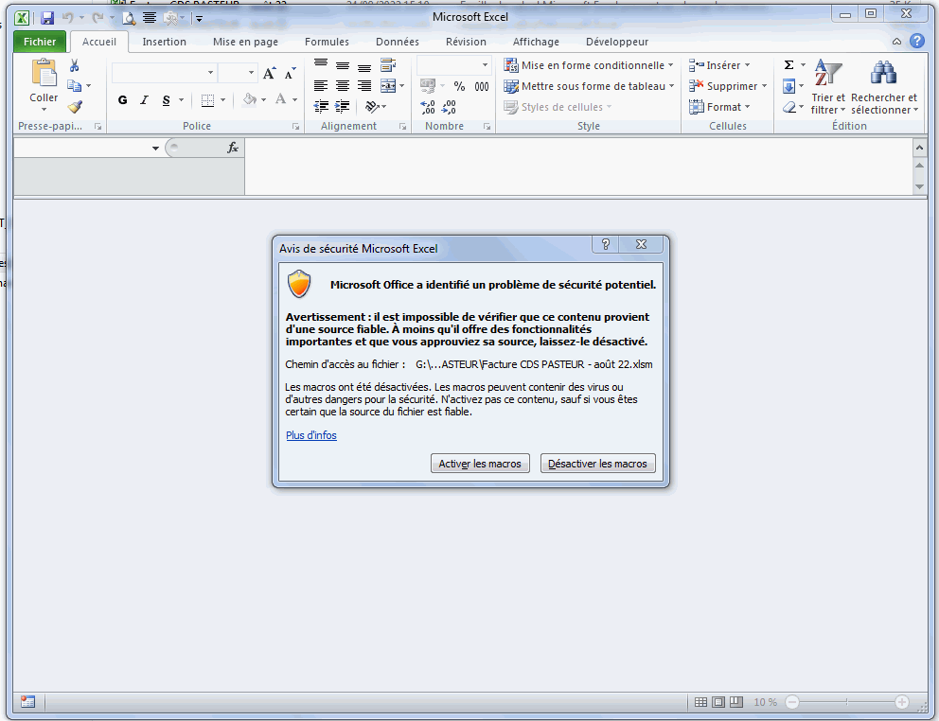939x721 pixels.
Task: Open the Help question mark icon
Action: (916, 41)
